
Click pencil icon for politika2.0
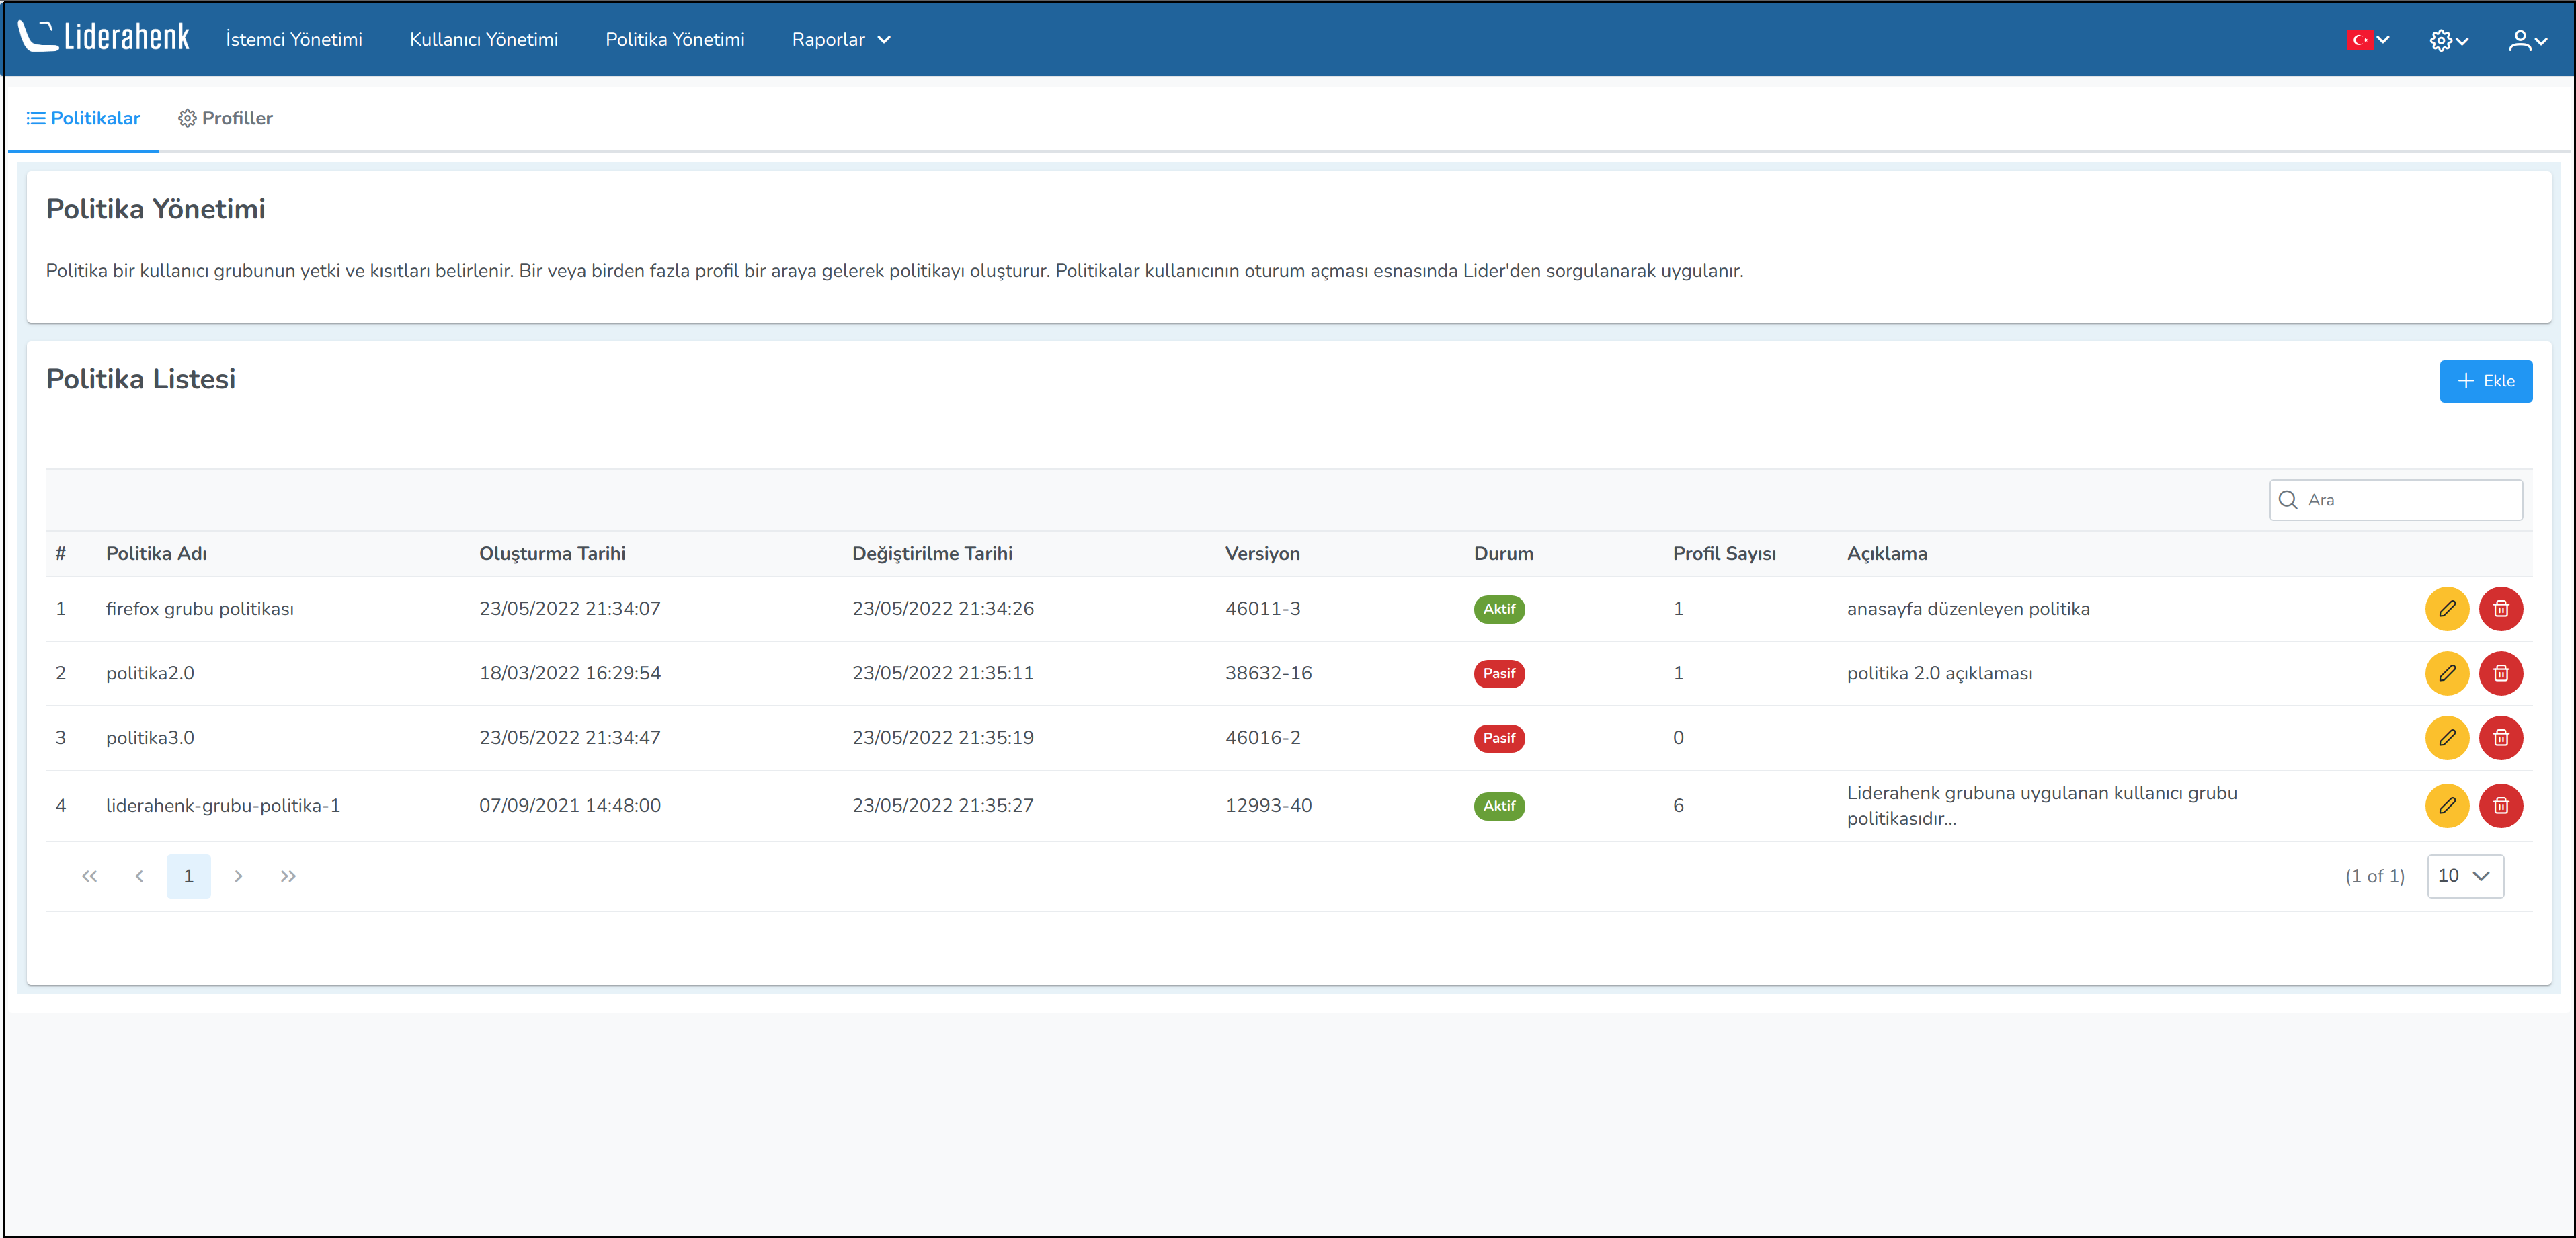pos(2446,673)
